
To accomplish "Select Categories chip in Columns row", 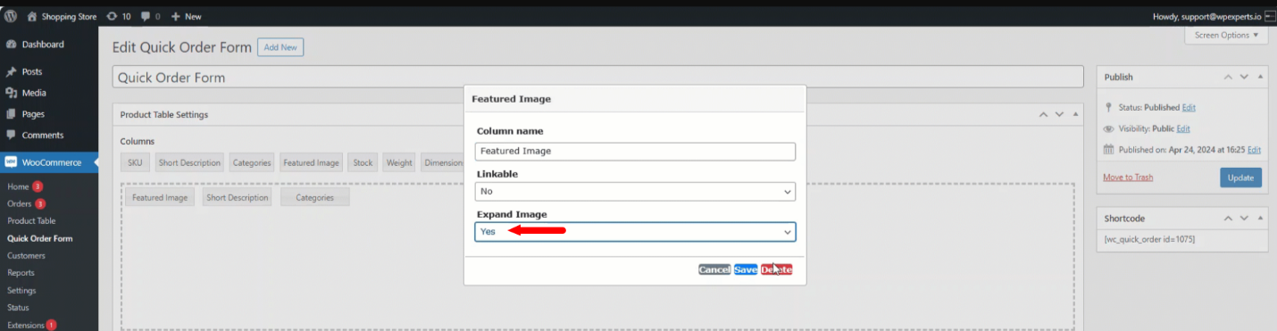I will coord(252,162).
